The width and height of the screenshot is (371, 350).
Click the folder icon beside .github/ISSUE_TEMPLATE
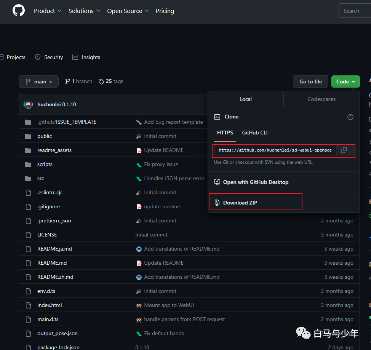pyautogui.click(x=28, y=122)
